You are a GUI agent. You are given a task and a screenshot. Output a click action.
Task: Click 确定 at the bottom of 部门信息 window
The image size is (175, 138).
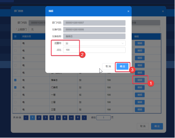coord(157,126)
